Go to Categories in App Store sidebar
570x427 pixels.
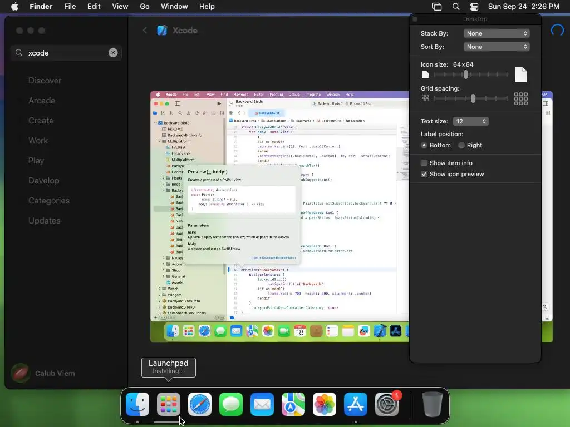click(49, 200)
